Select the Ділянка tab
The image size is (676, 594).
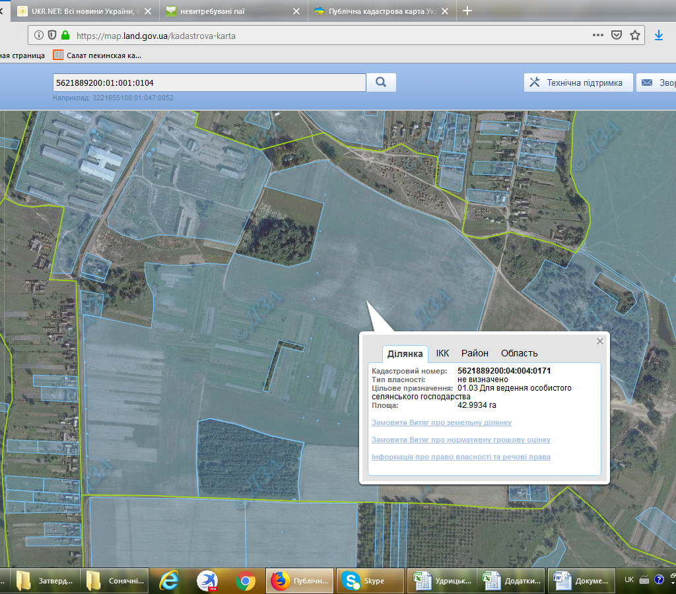tap(405, 354)
